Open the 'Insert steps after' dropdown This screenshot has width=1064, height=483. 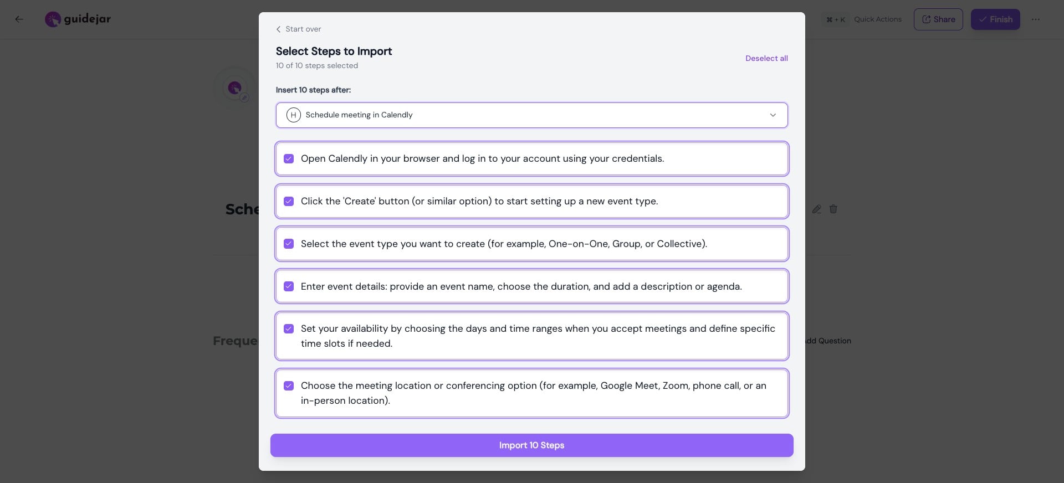click(x=532, y=115)
